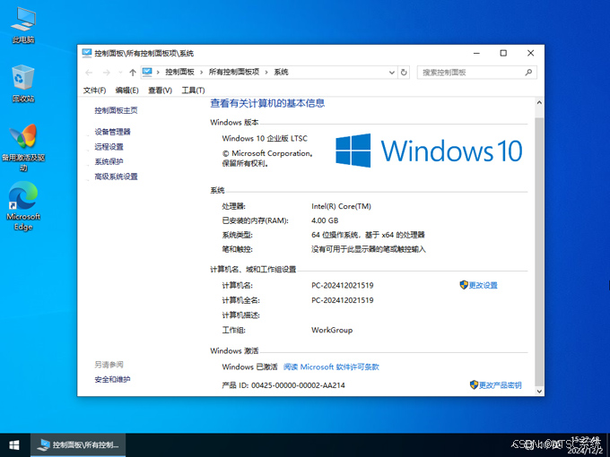Open the Recycle Bin (回收站) icon
This screenshot has width=610, height=457.
pos(23,83)
